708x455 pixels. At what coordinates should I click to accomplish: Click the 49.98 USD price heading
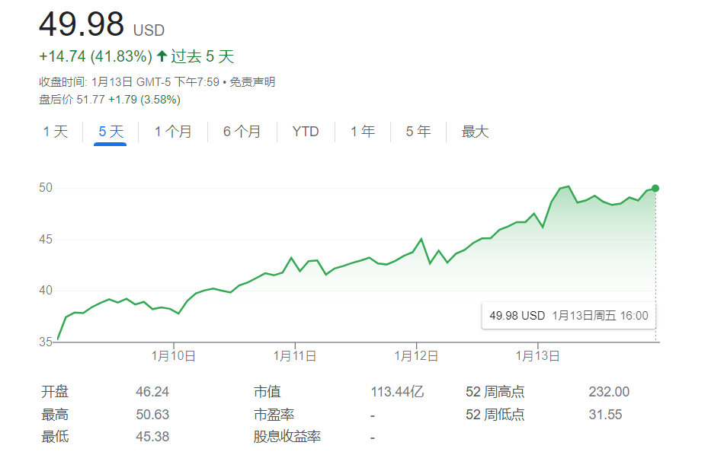80,26
